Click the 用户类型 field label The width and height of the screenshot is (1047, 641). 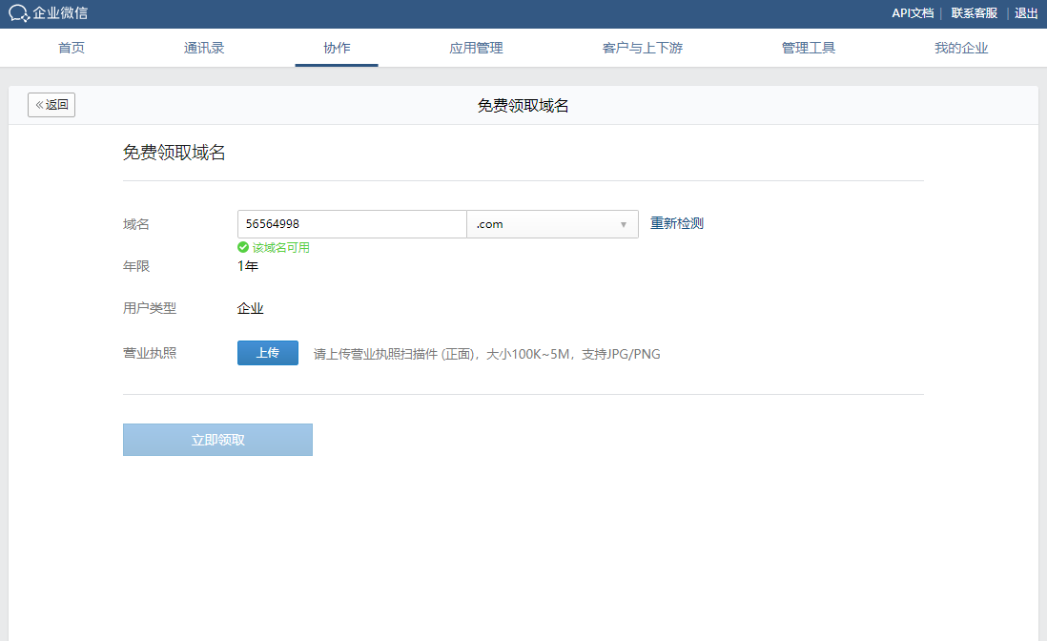click(150, 308)
